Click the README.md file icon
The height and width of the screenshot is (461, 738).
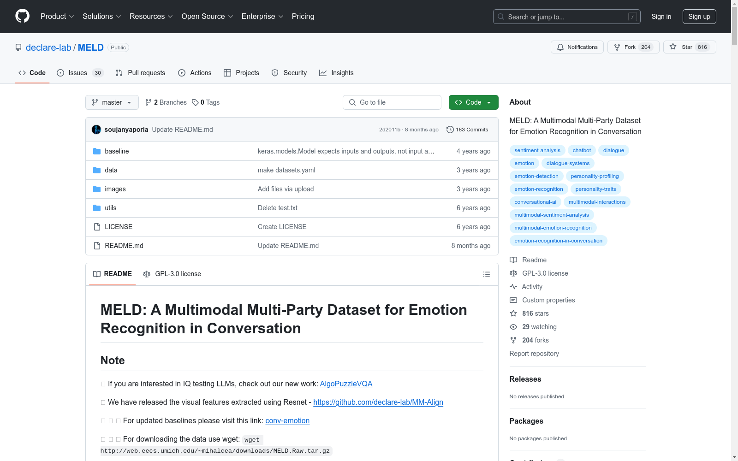click(97, 246)
